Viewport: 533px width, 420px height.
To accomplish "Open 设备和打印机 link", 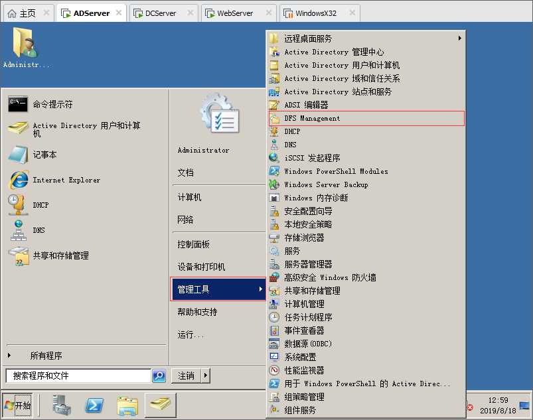I will point(201,267).
